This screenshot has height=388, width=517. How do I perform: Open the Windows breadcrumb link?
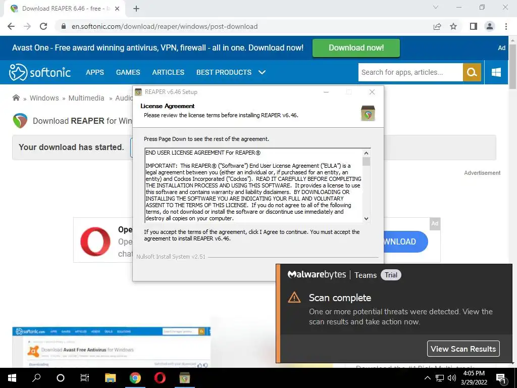(44, 98)
